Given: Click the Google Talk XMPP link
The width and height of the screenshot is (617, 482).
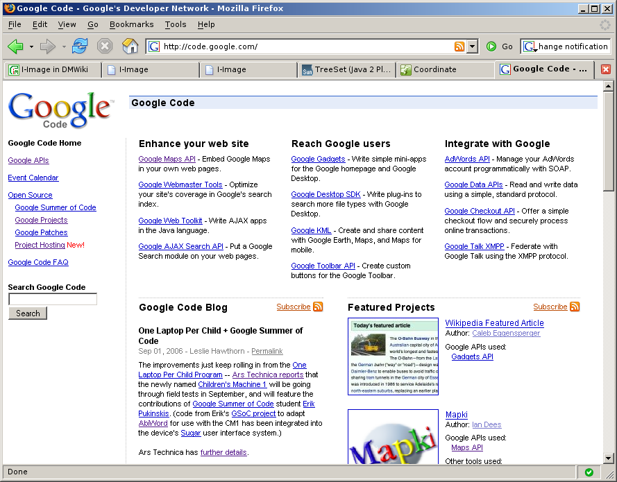Looking at the screenshot, I should (474, 246).
